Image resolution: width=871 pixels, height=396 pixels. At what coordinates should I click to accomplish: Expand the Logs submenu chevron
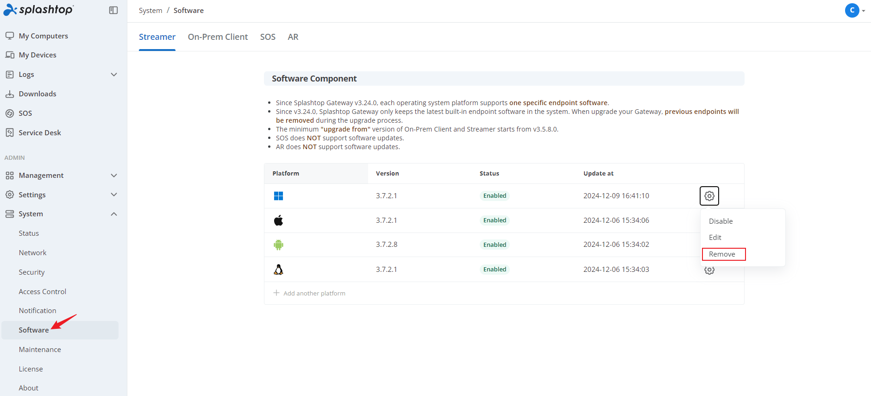tap(114, 75)
